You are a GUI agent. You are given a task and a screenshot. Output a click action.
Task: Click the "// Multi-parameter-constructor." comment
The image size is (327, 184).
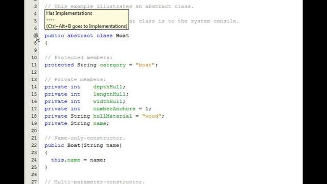95,181
